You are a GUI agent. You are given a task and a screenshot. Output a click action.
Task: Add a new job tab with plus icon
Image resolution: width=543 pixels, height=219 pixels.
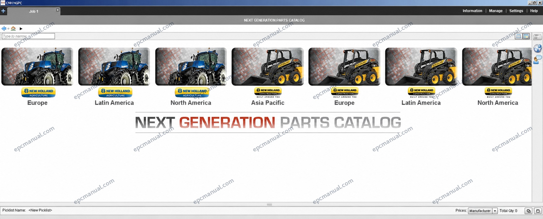pyautogui.click(x=3, y=11)
